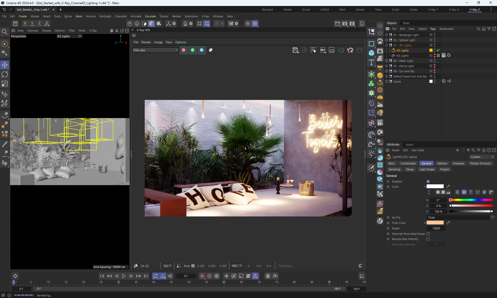Click the play forward button in timeline
This screenshot has height=298, width=497.
tap(124, 276)
